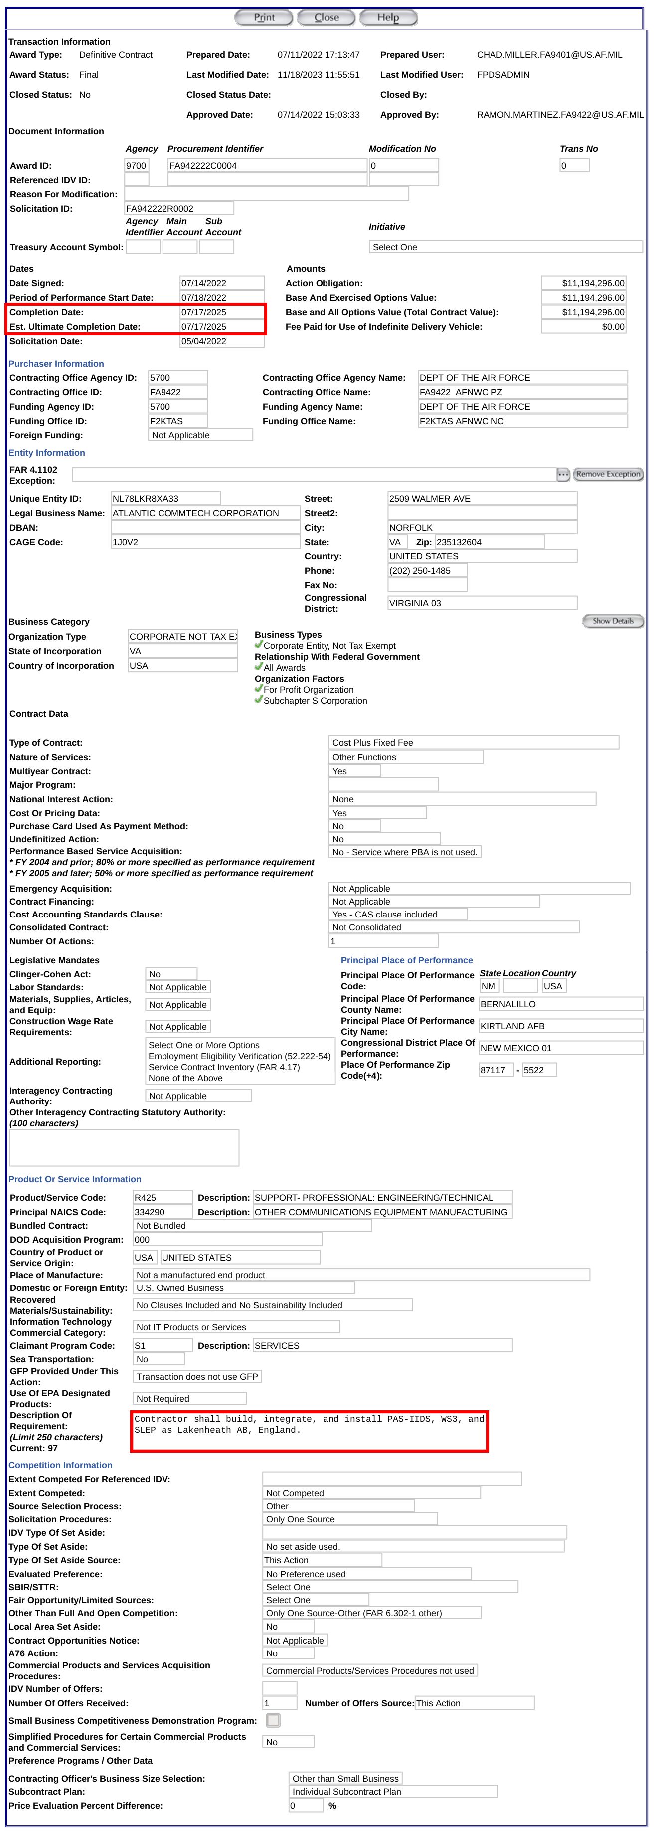Viewport: 654px width, 1835px height.
Task: Select None of the Above in Additional Reporting
Action: pos(185,1078)
